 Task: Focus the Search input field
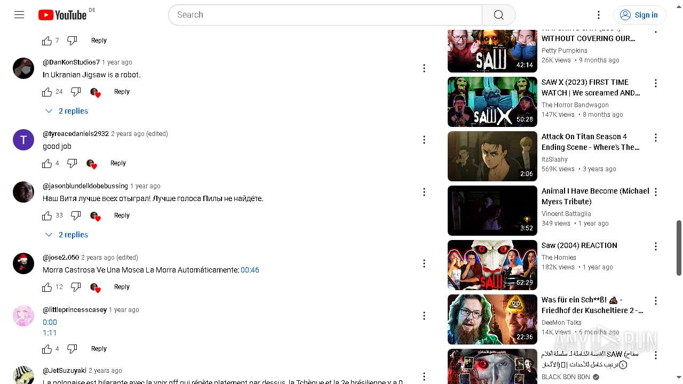(325, 15)
